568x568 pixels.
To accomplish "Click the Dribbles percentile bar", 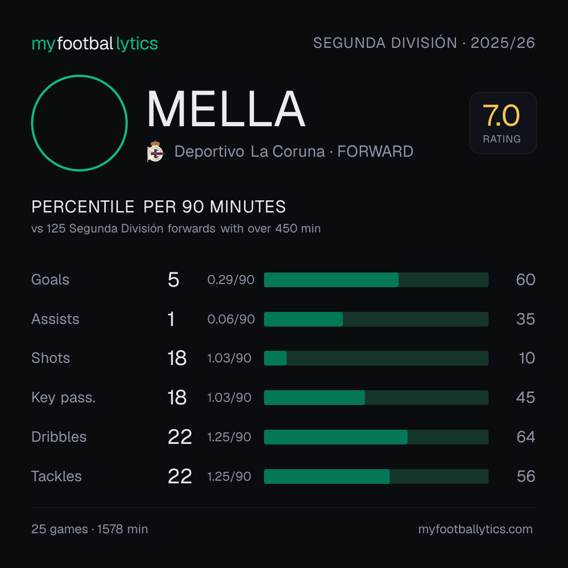I will coord(376,437).
